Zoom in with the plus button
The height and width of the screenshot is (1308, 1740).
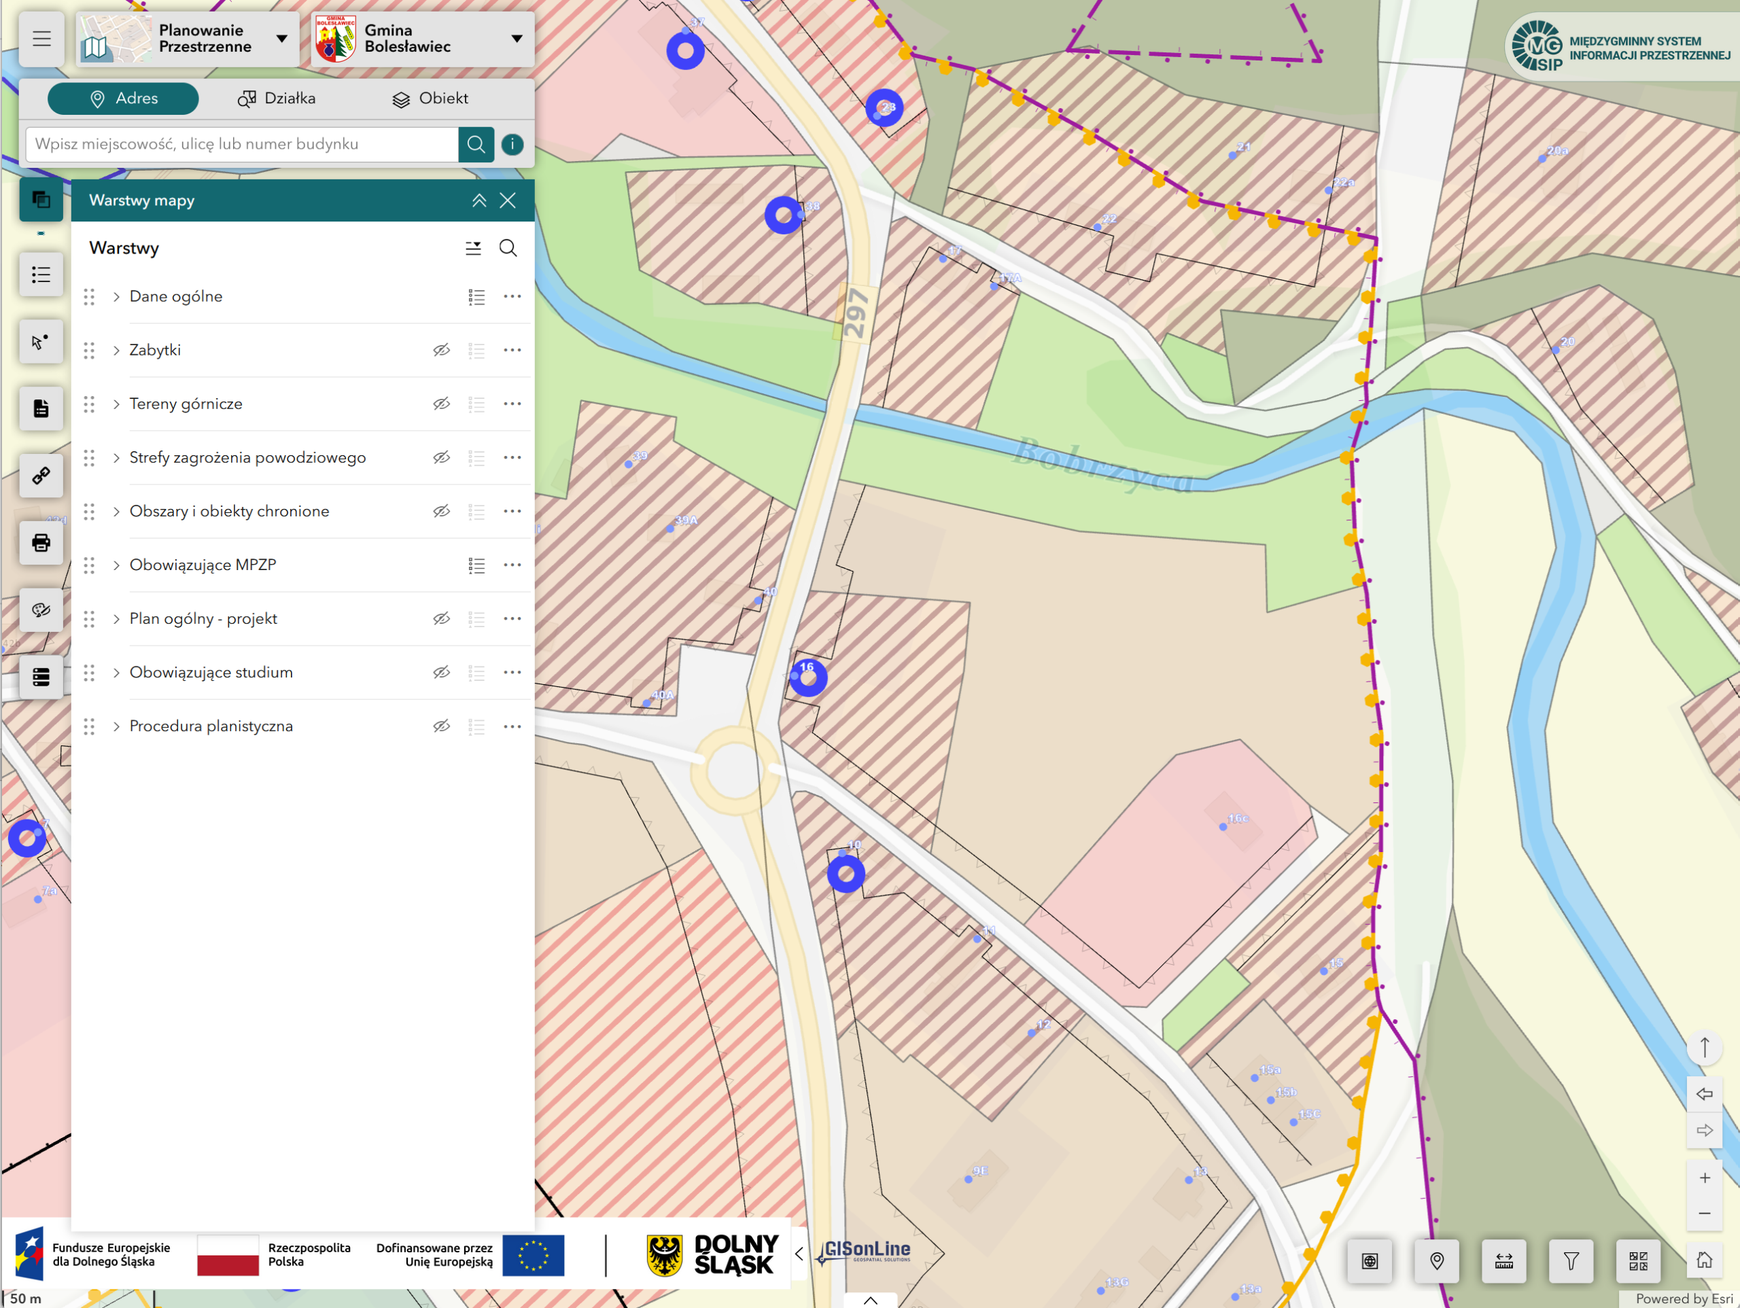[x=1704, y=1178]
